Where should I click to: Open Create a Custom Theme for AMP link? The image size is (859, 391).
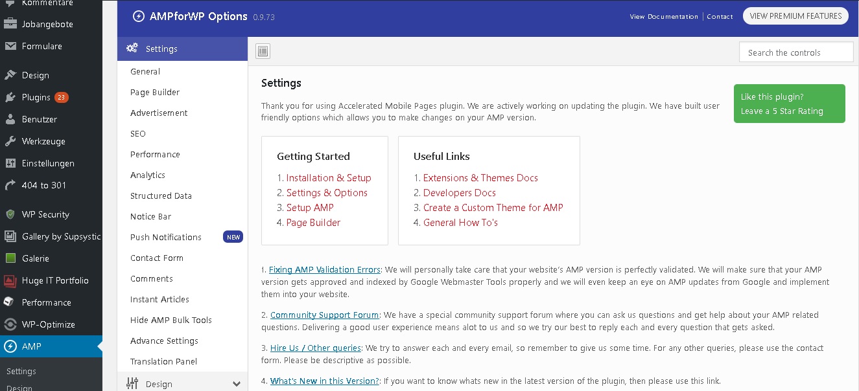[x=493, y=208]
